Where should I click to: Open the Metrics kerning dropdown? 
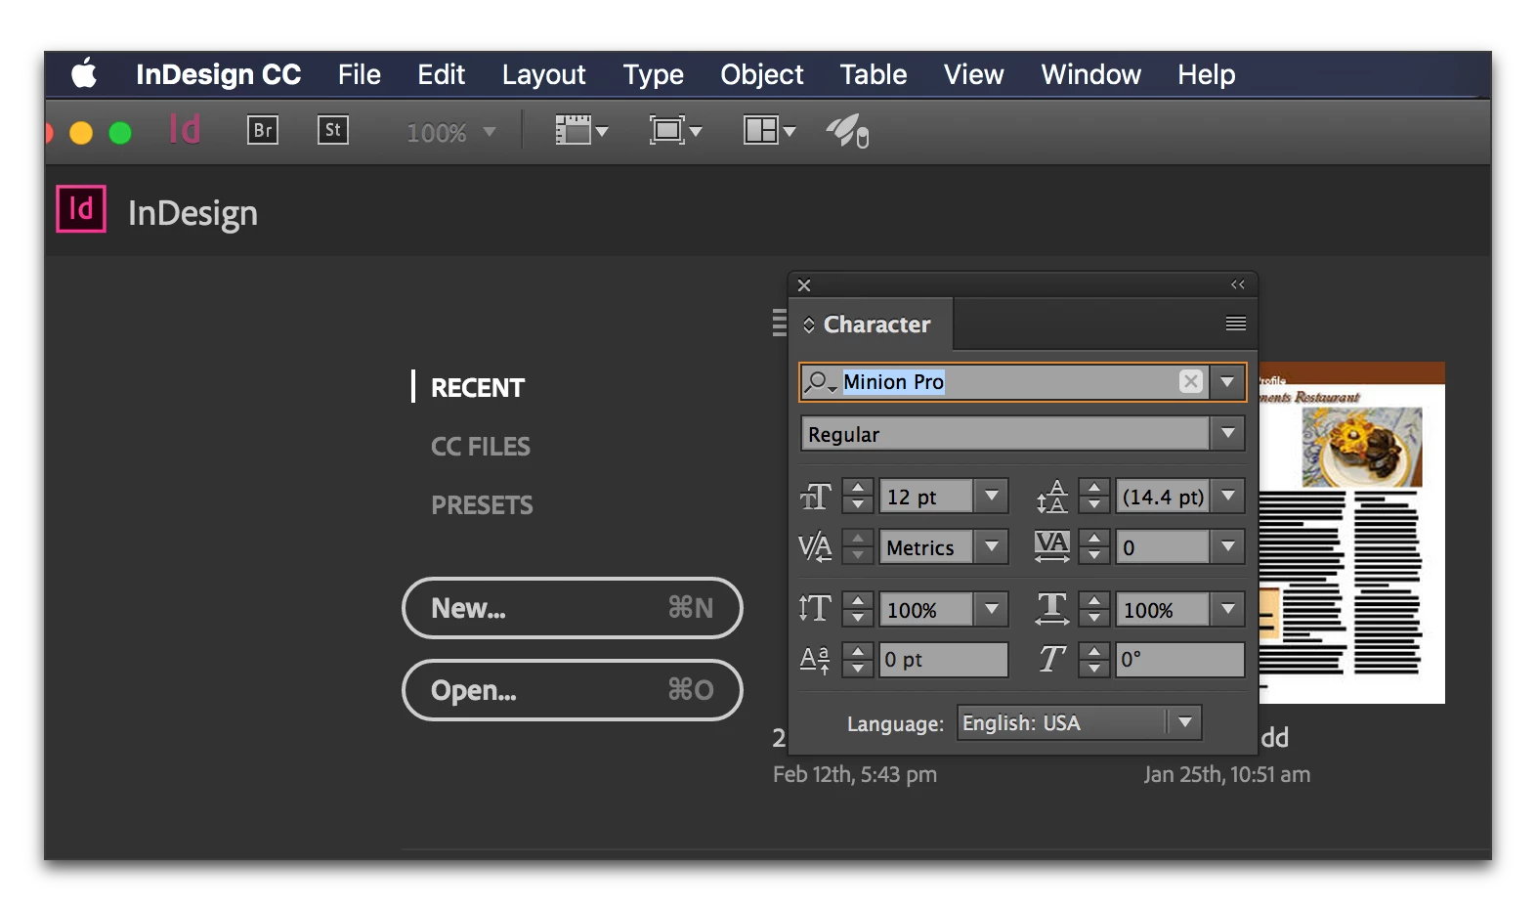pos(992,546)
